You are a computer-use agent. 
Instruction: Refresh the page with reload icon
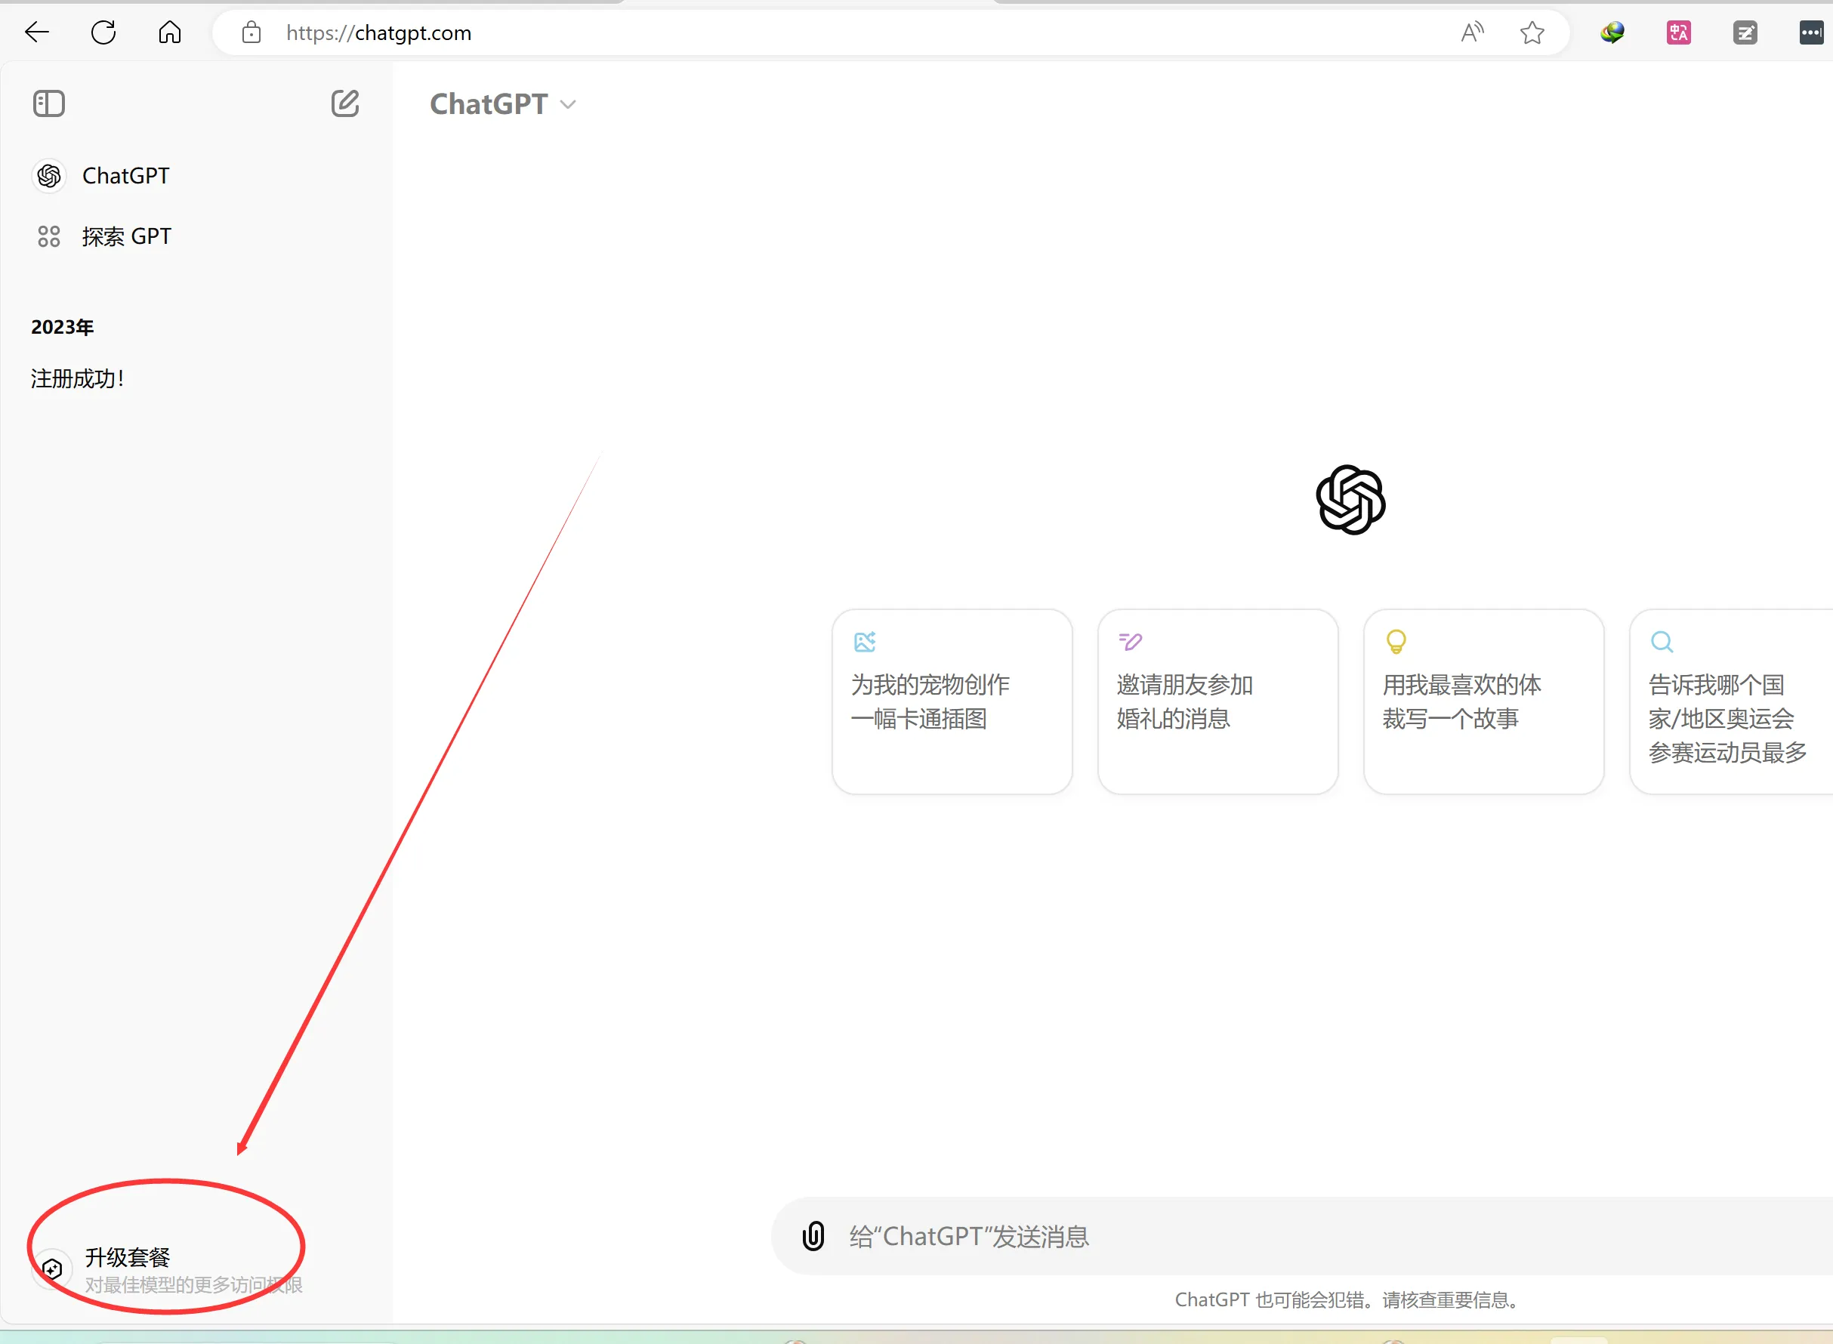pyautogui.click(x=103, y=32)
